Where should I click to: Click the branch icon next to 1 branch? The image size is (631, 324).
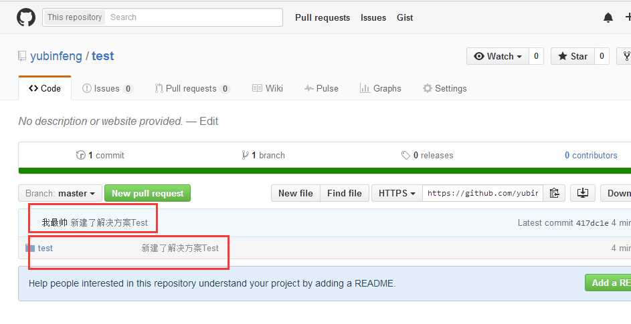[x=245, y=155]
